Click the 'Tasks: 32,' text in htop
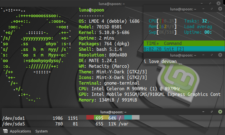225x135 pixels. tap(197, 21)
